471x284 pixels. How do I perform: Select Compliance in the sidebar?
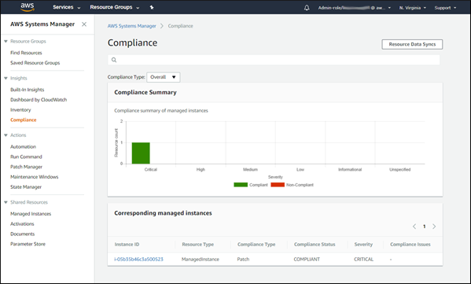(23, 120)
